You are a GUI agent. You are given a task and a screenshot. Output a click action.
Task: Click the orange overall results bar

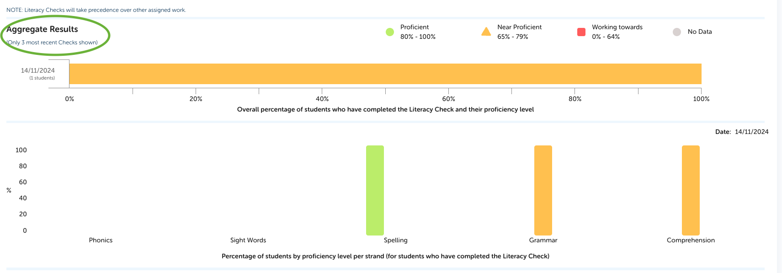pyautogui.click(x=385, y=74)
